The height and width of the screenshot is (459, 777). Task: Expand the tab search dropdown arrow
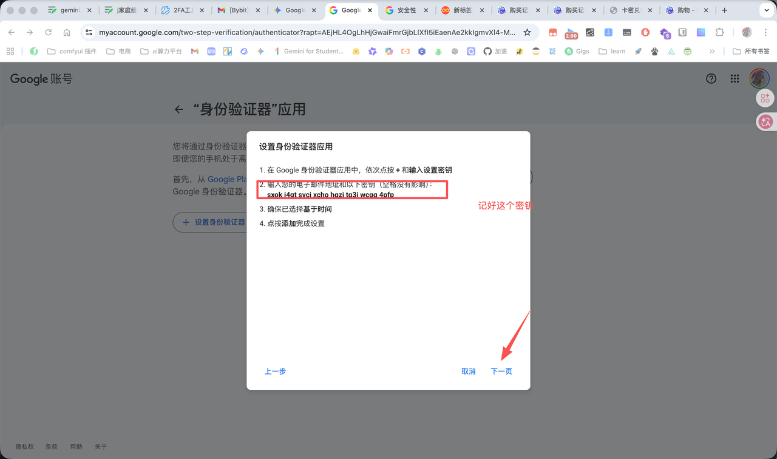coord(767,10)
